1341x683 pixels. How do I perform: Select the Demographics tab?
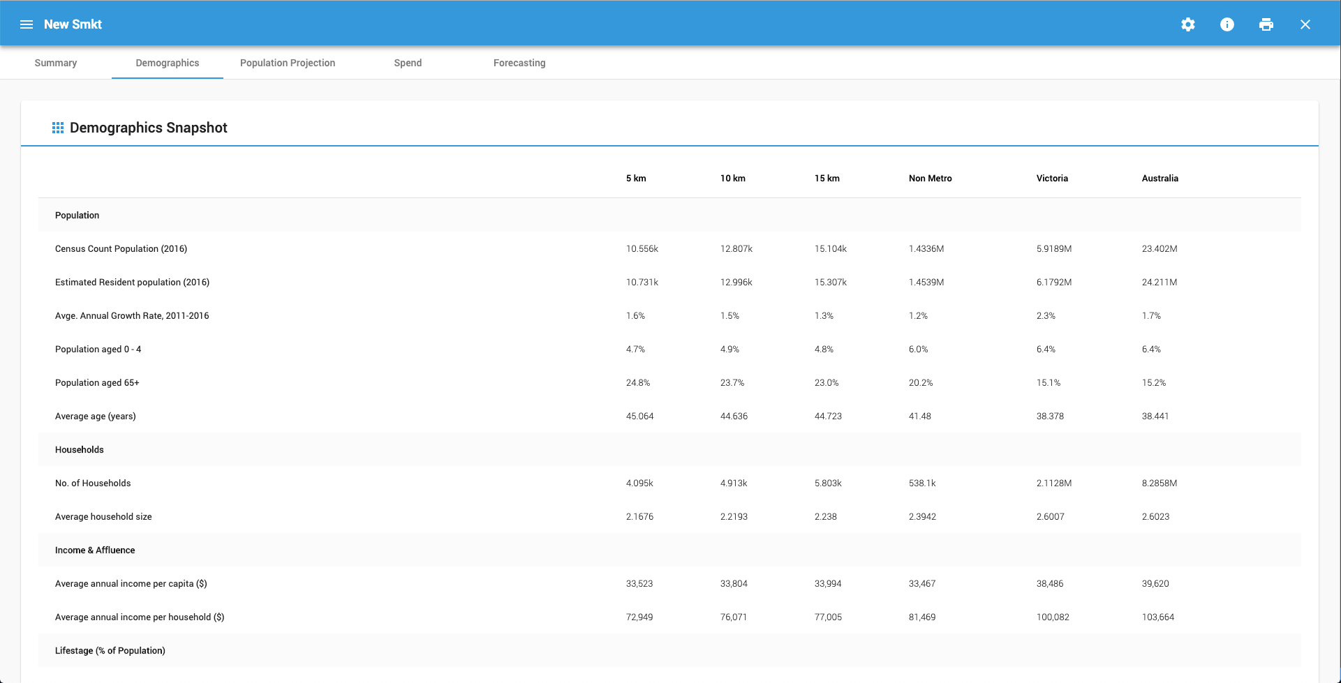pyautogui.click(x=168, y=63)
